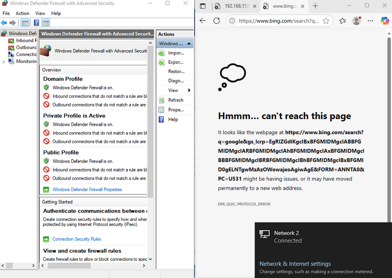Click the Help action icon in Actions pane
Viewport: 392px width, 278px height.
pos(162,120)
